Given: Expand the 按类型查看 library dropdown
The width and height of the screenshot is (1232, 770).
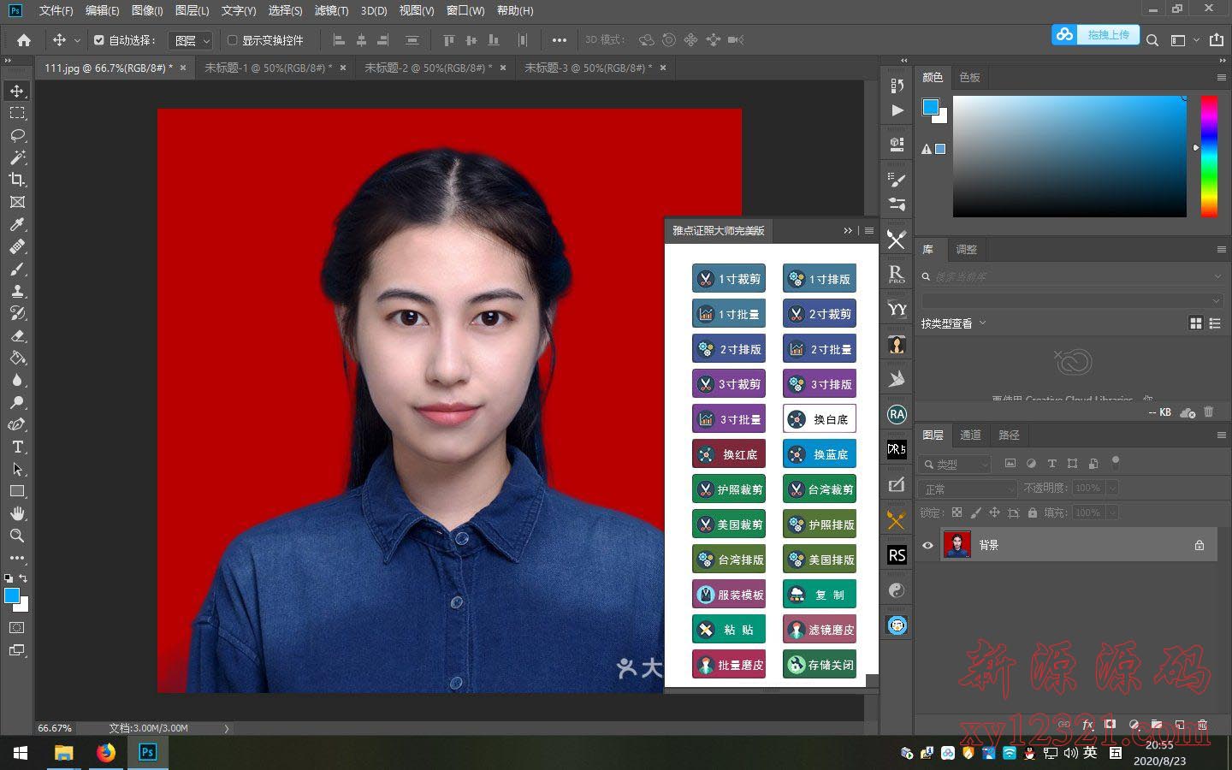Looking at the screenshot, I should pyautogui.click(x=954, y=323).
